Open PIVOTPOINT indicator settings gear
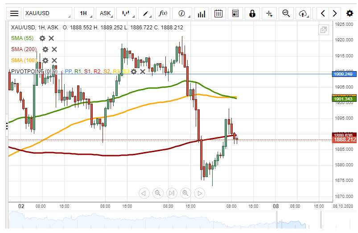358x233 pixels. 134,72
